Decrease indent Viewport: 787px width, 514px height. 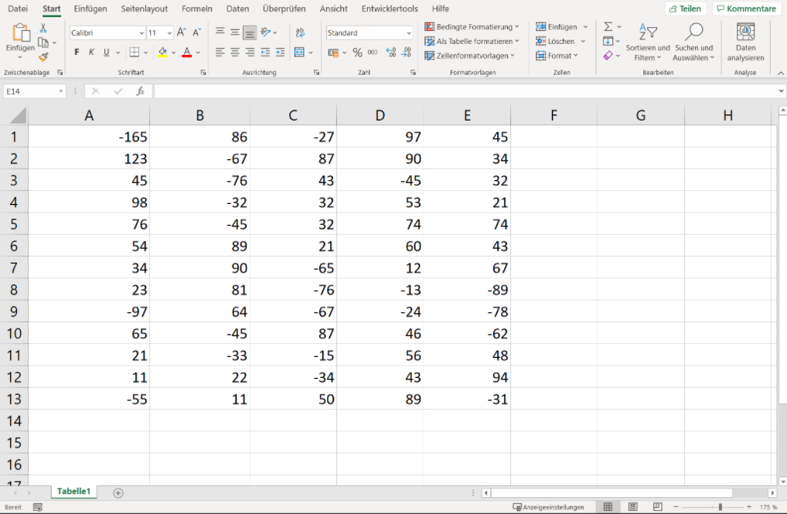click(265, 53)
